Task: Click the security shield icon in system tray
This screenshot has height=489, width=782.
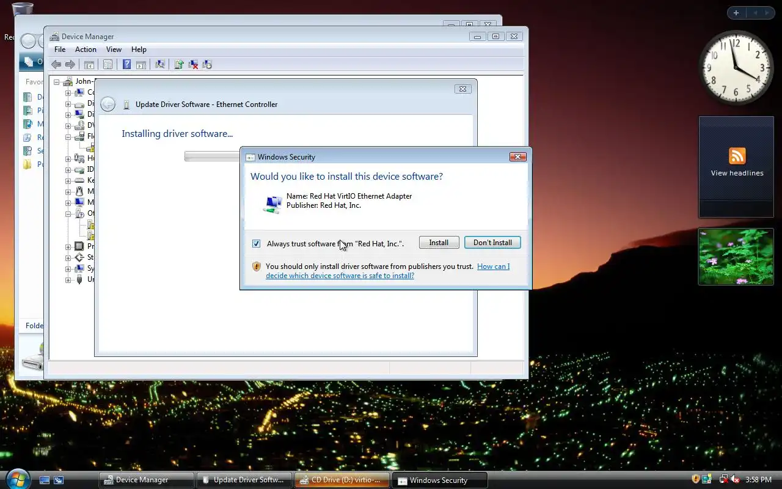Action: [695, 479]
